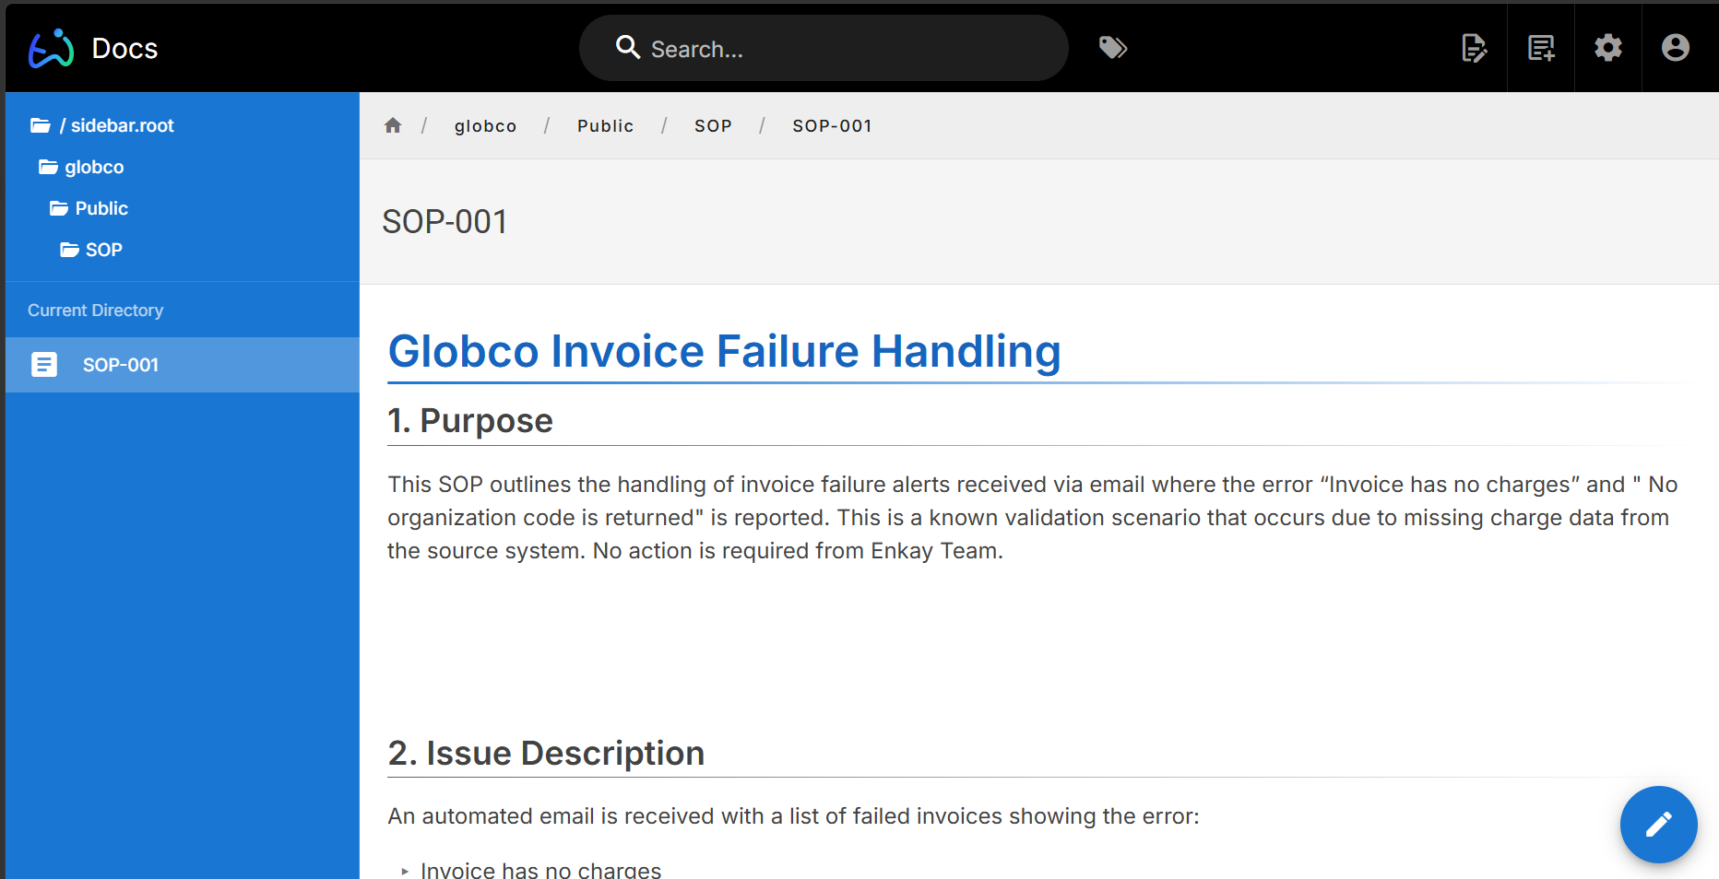Open the tags browser icon
Image resolution: width=1719 pixels, height=879 pixels.
[x=1113, y=47]
